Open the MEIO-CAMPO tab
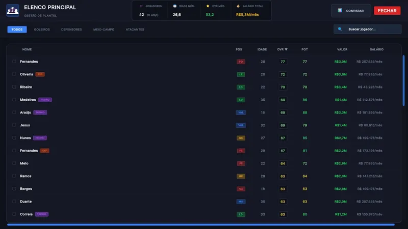 coord(104,30)
